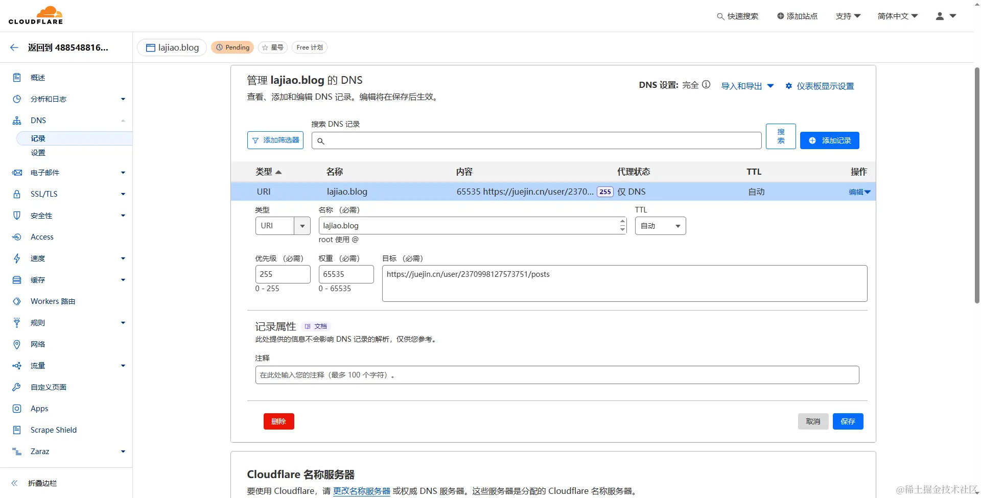Click the Add Site (添加站点) link
This screenshot has width=981, height=498.
pyautogui.click(x=797, y=16)
